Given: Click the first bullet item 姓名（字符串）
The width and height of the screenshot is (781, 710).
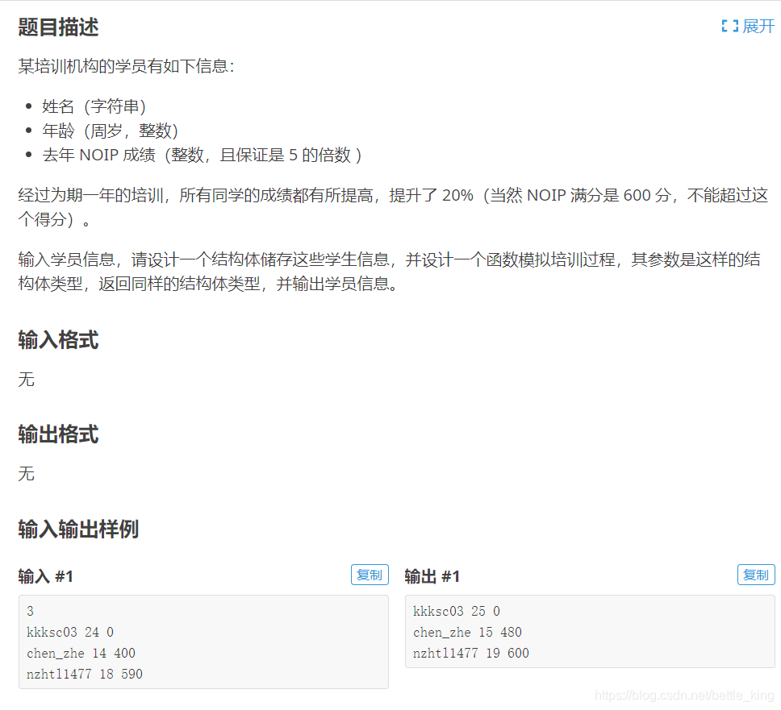Looking at the screenshot, I should [x=84, y=106].
